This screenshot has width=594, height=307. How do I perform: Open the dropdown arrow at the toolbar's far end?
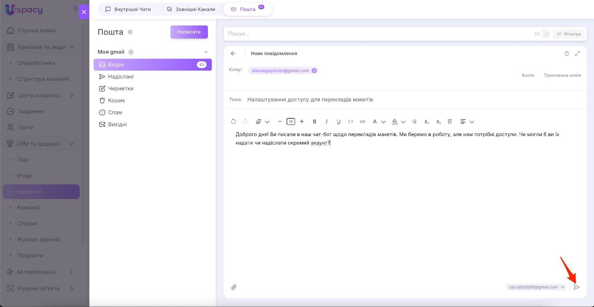pyautogui.click(x=472, y=122)
